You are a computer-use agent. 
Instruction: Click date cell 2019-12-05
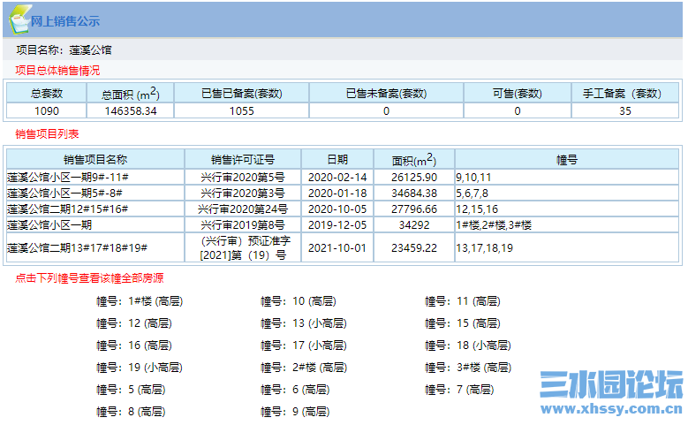(x=337, y=224)
